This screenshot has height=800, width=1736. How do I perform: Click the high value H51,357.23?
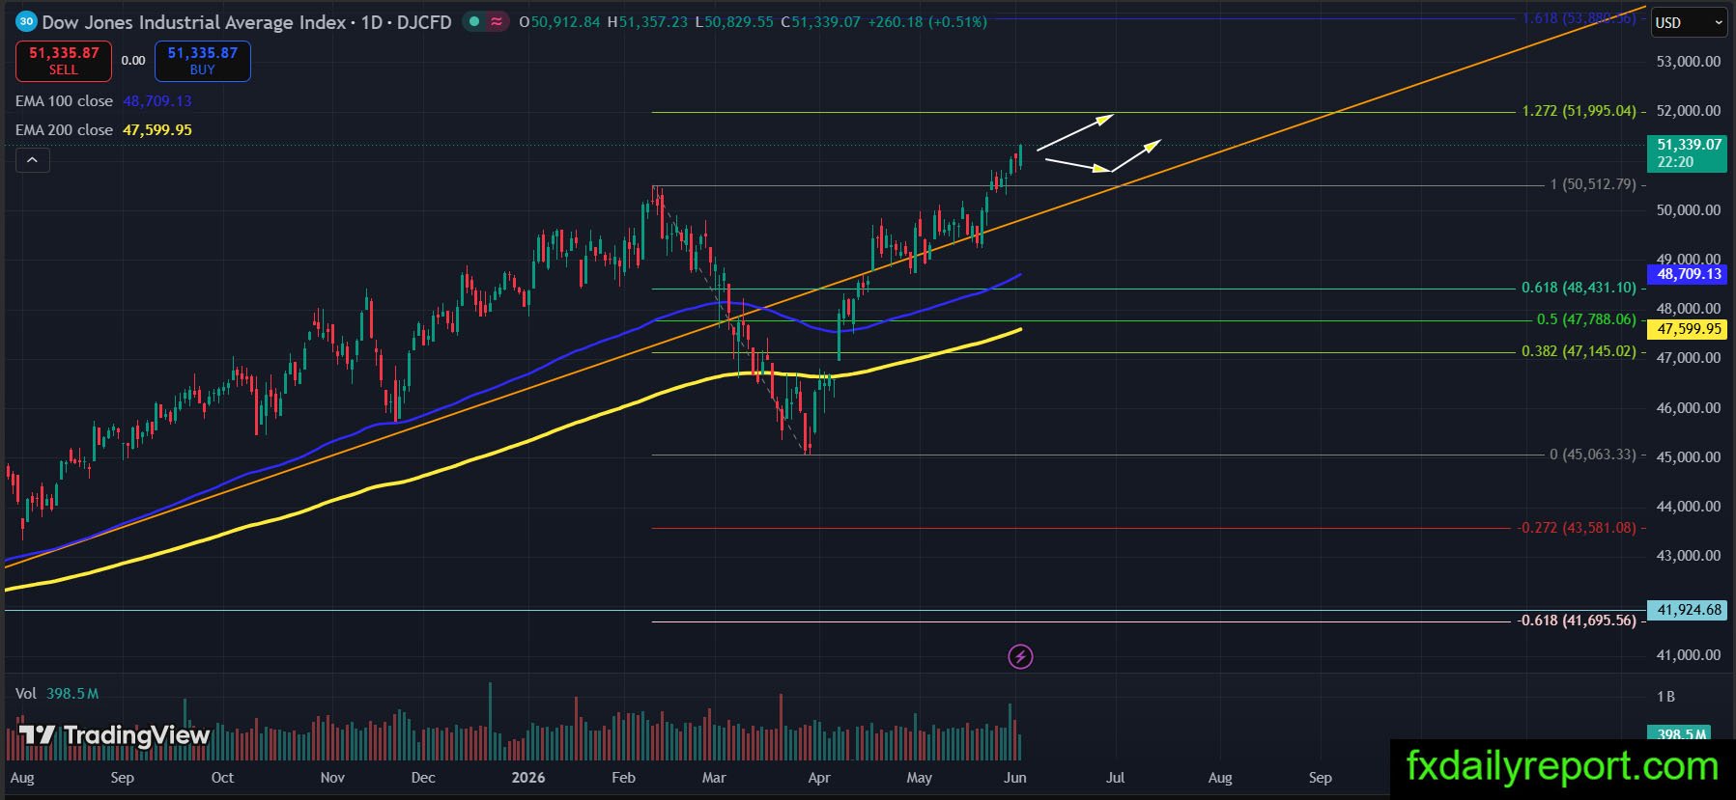pos(647,21)
